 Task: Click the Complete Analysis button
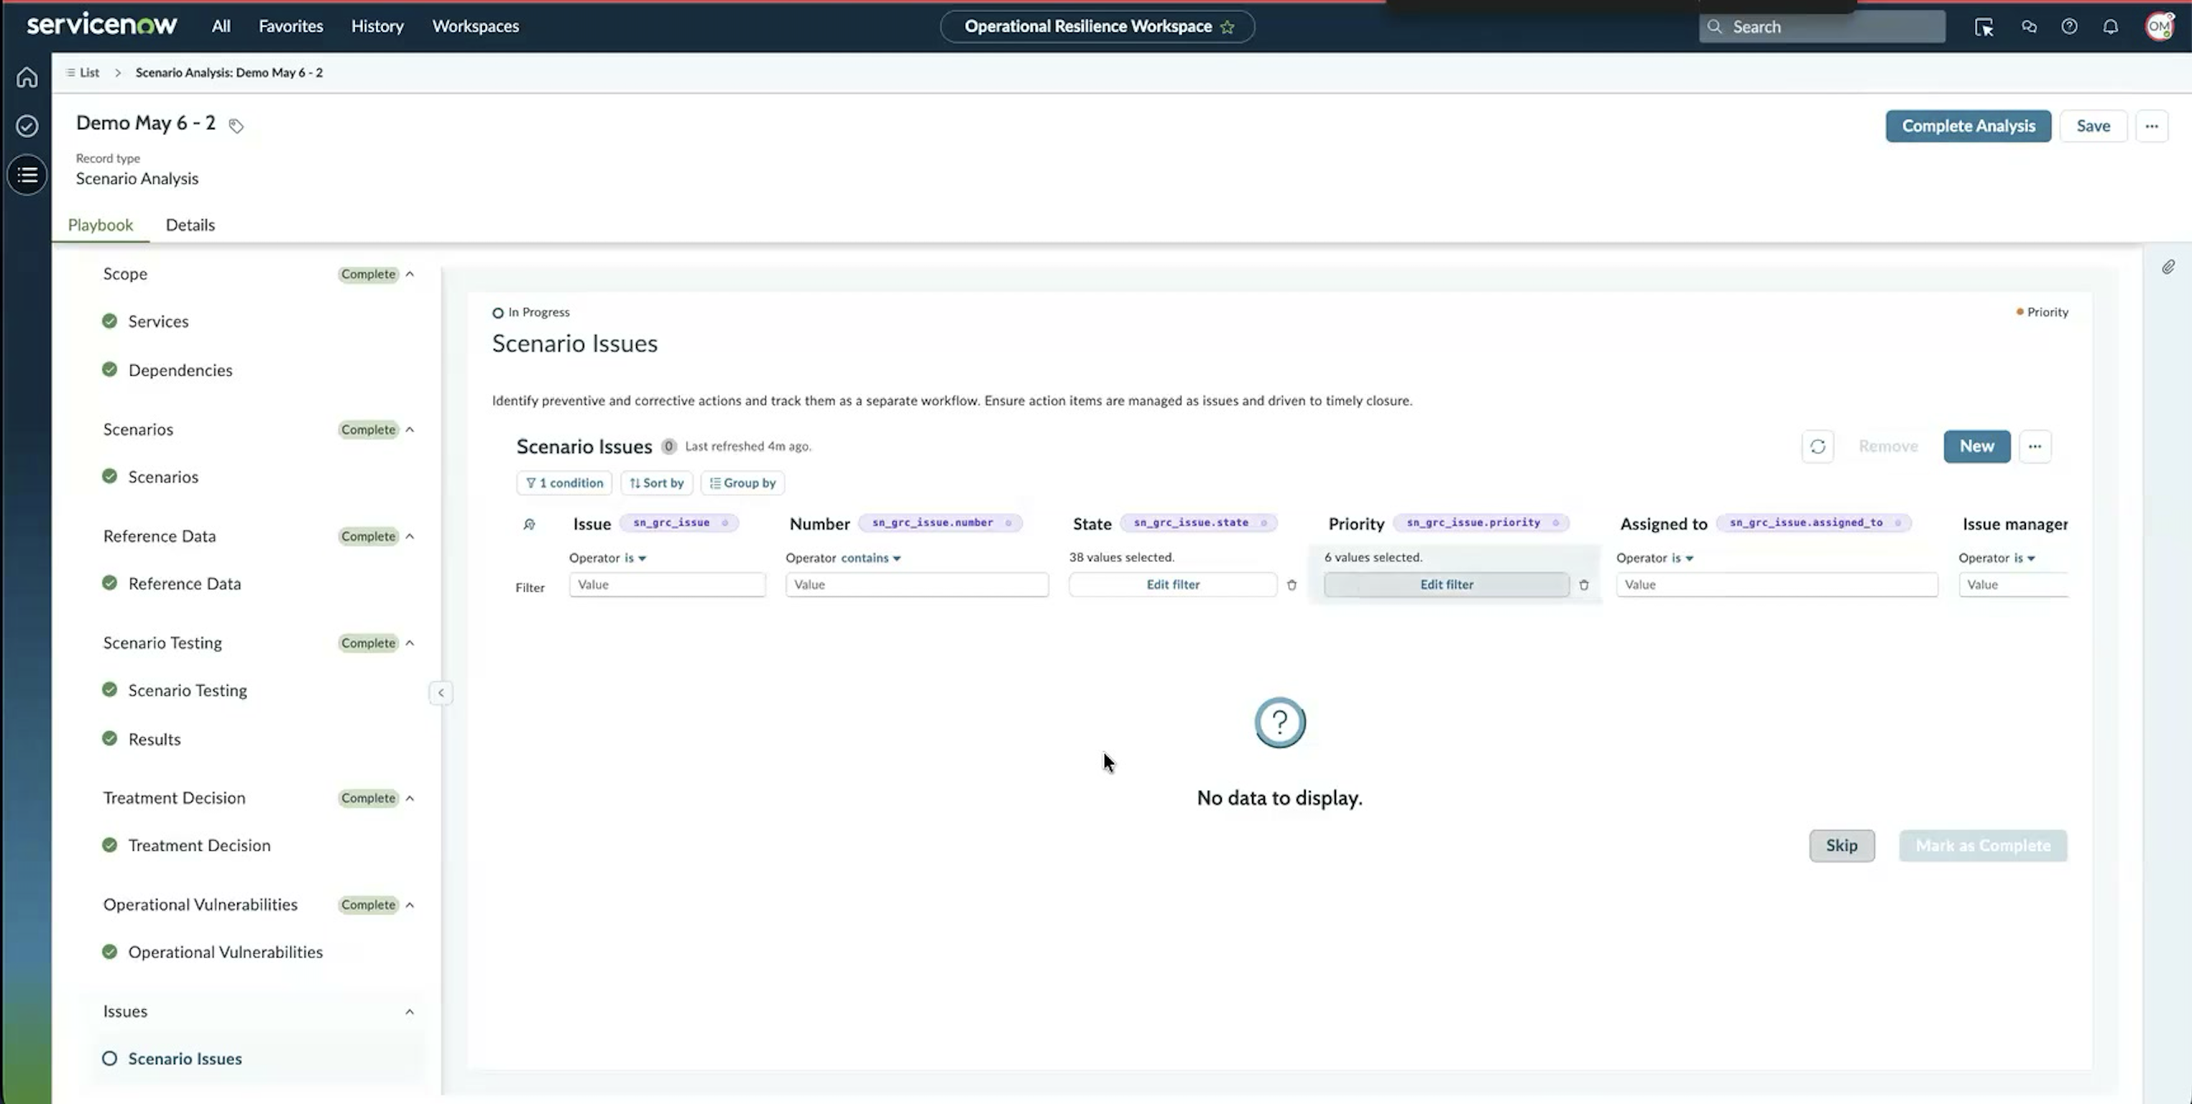click(1968, 126)
